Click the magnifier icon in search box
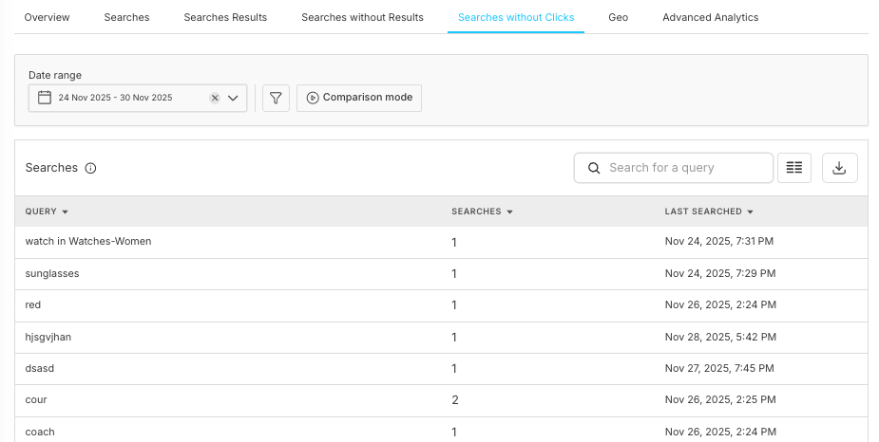The height and width of the screenshot is (442, 879). tap(594, 168)
